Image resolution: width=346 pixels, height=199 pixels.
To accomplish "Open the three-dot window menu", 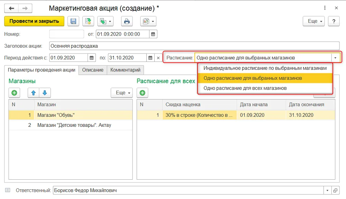I will [325, 8].
